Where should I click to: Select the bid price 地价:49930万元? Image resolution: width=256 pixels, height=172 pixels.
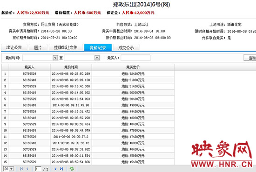(x=133, y=105)
